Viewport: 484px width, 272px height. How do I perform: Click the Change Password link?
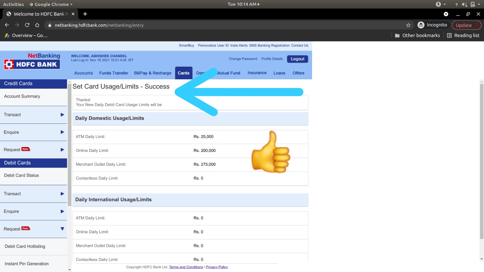243,59
